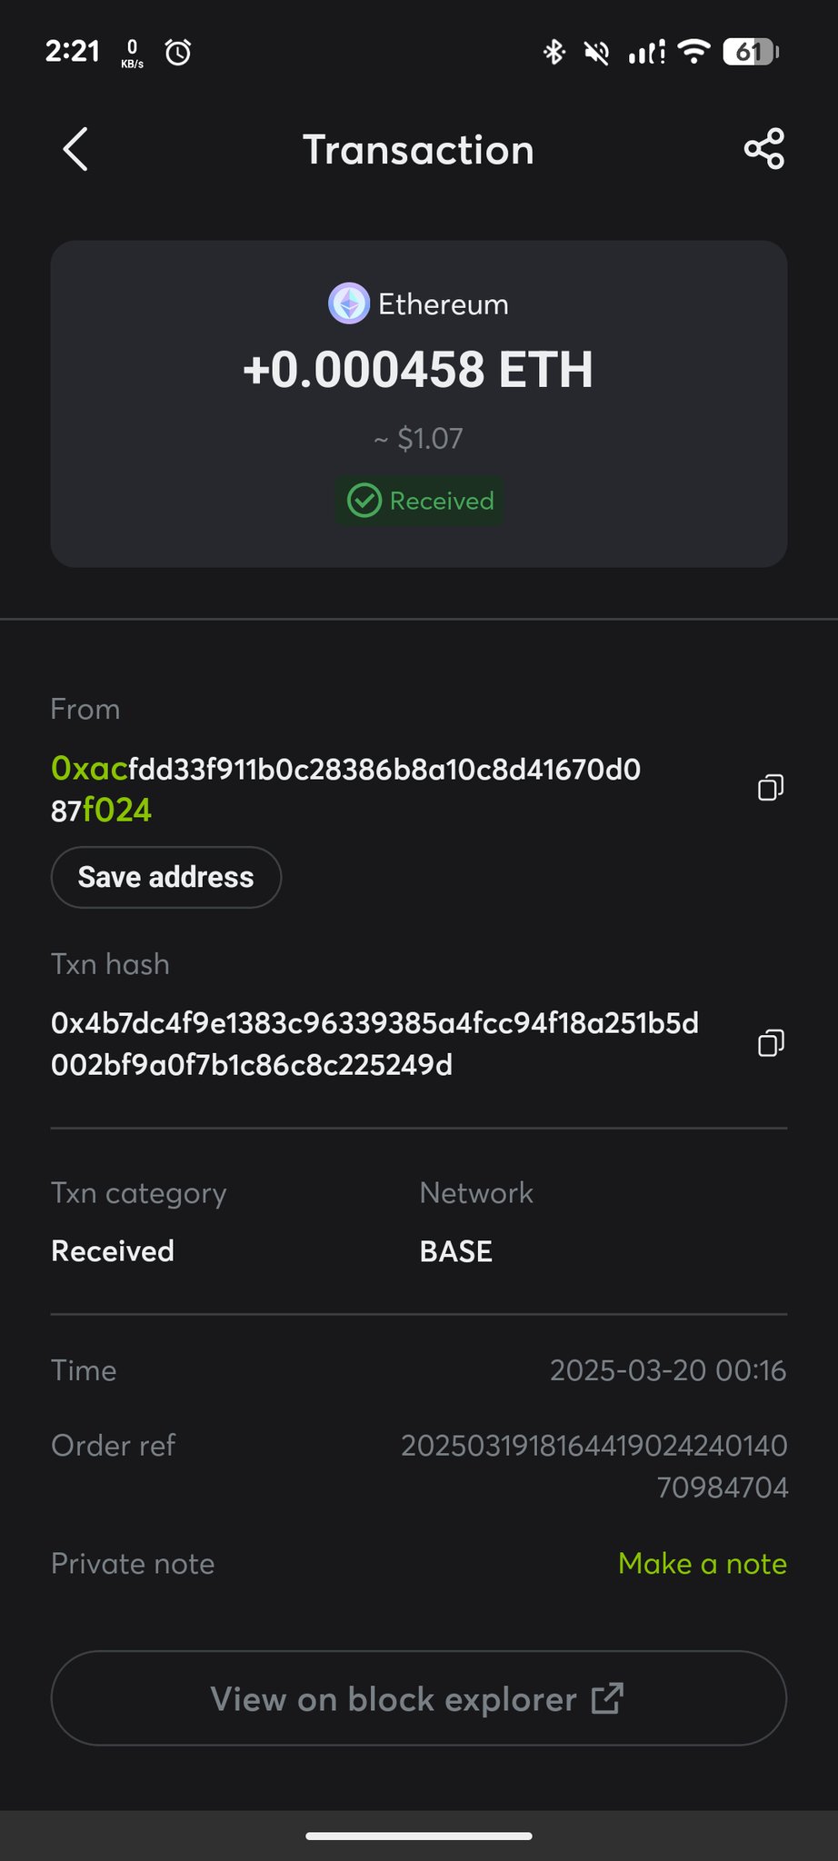The image size is (838, 1861).
Task: Tap Make a note link
Action: pyautogui.click(x=702, y=1563)
